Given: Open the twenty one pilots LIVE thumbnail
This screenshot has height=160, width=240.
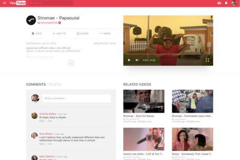Looking at the screenshot, I should click(144, 139).
